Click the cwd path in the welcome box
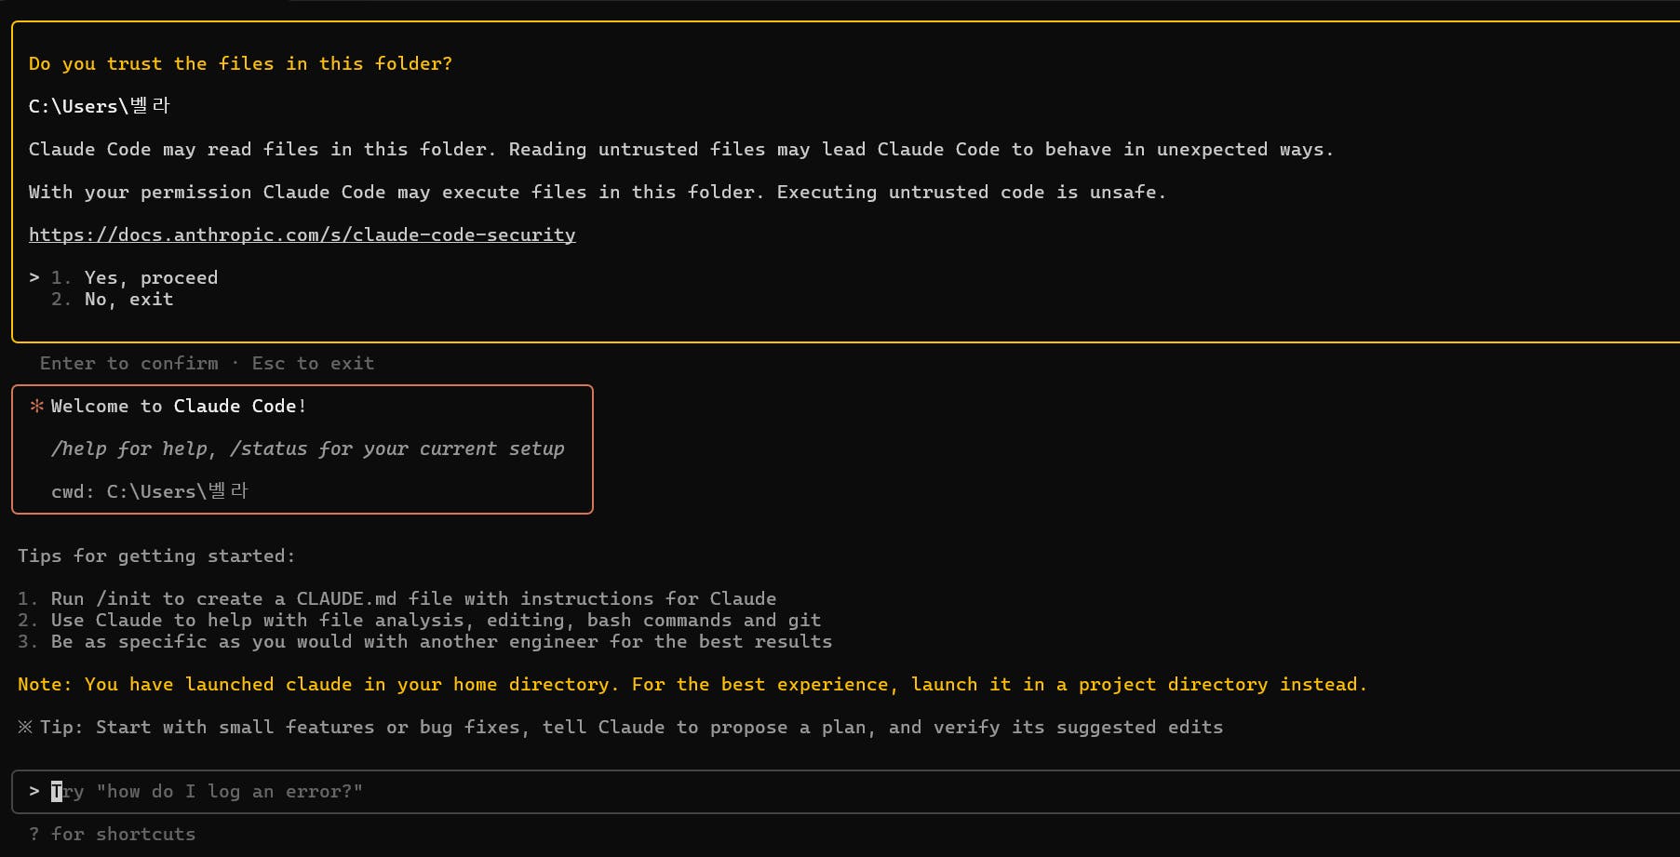Screen dimensions: 1680x857 click(177, 491)
